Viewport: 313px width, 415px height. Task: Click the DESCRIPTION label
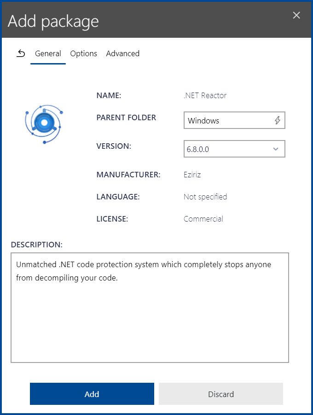[37, 245]
